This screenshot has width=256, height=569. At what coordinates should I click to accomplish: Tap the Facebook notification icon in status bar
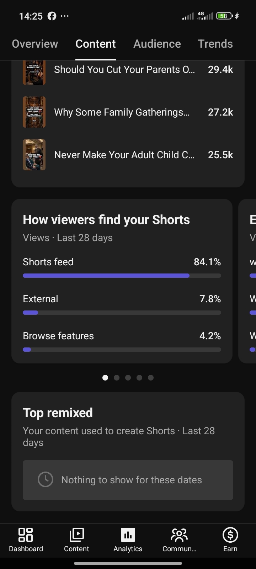click(x=52, y=16)
